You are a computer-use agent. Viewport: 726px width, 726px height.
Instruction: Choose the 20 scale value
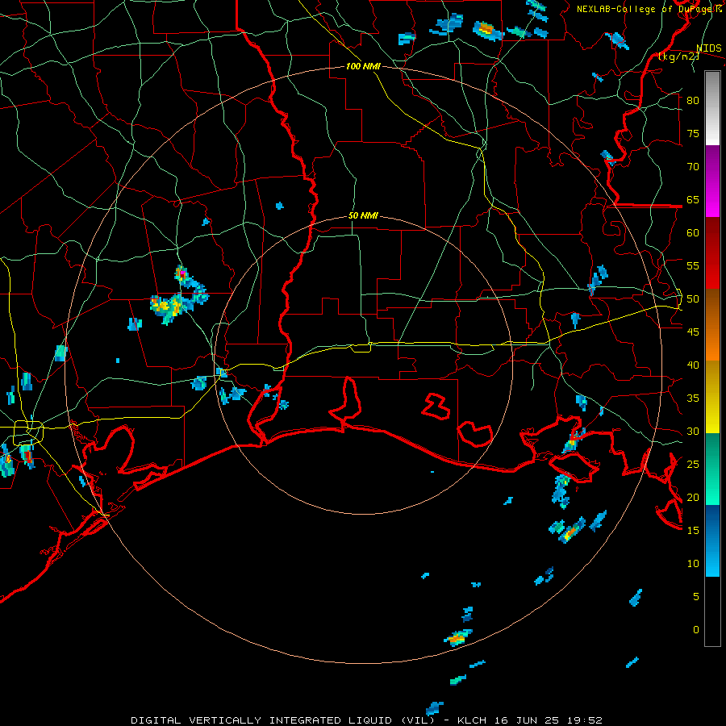(693, 498)
